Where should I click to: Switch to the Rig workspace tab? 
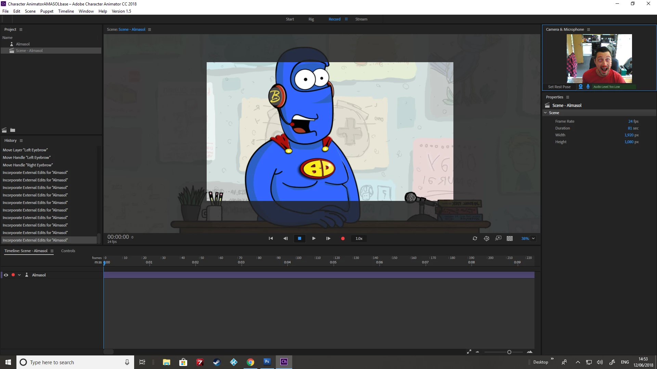click(311, 19)
